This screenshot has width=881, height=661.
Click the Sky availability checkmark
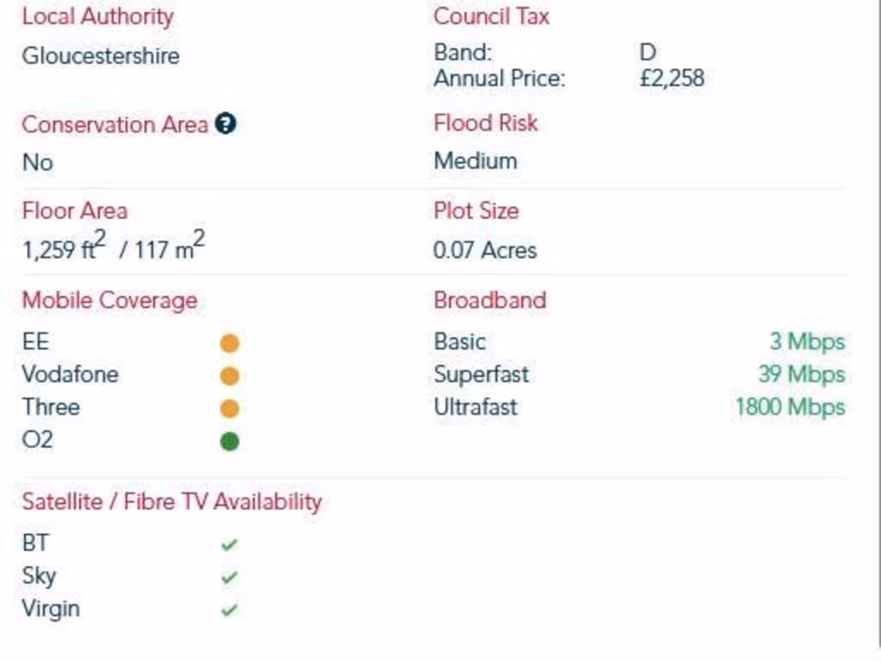pyautogui.click(x=229, y=577)
